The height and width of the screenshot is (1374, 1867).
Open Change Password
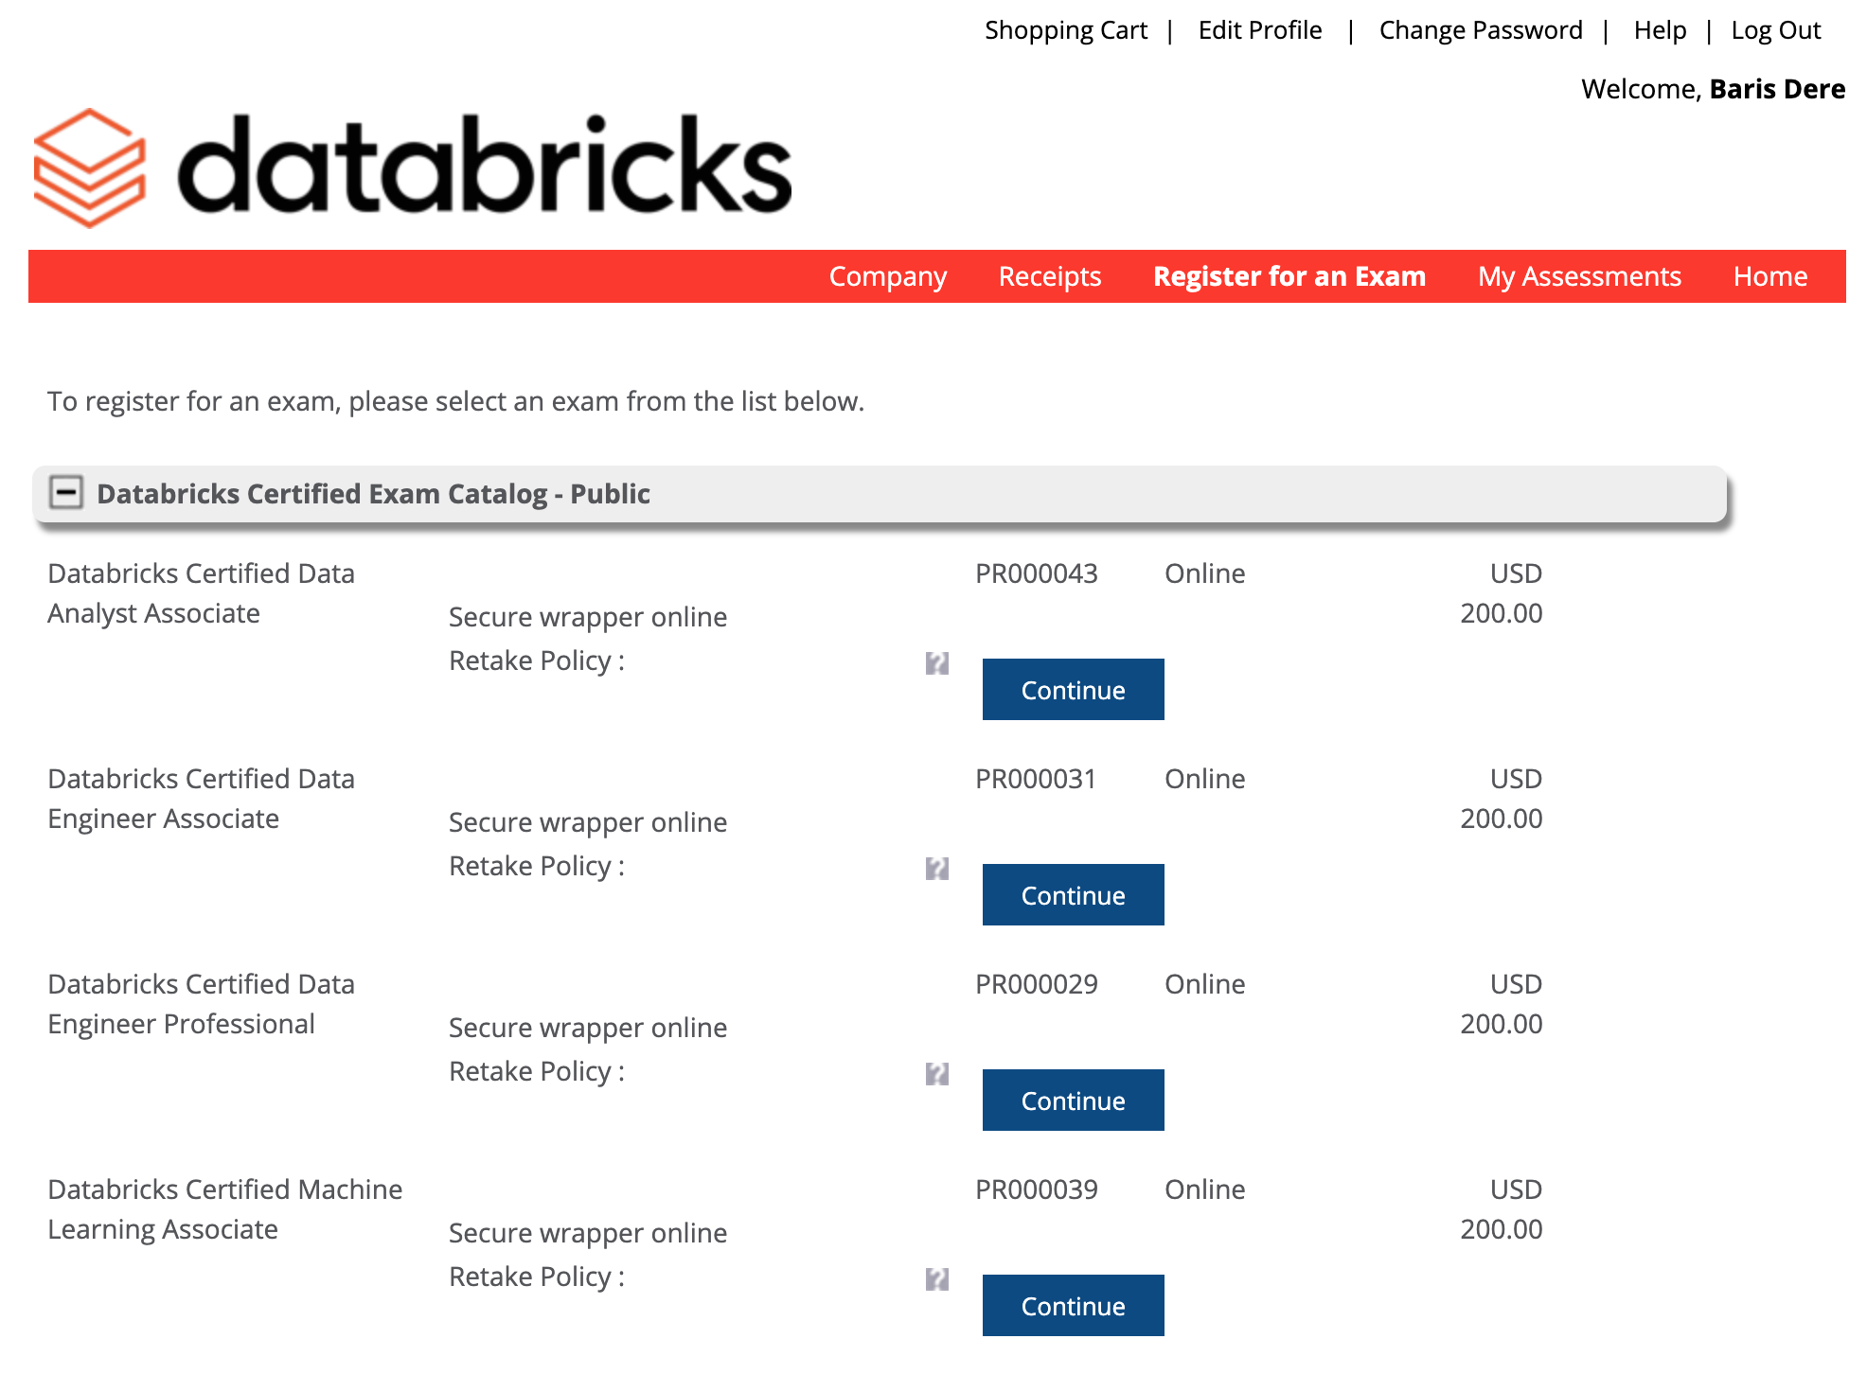pos(1481,29)
